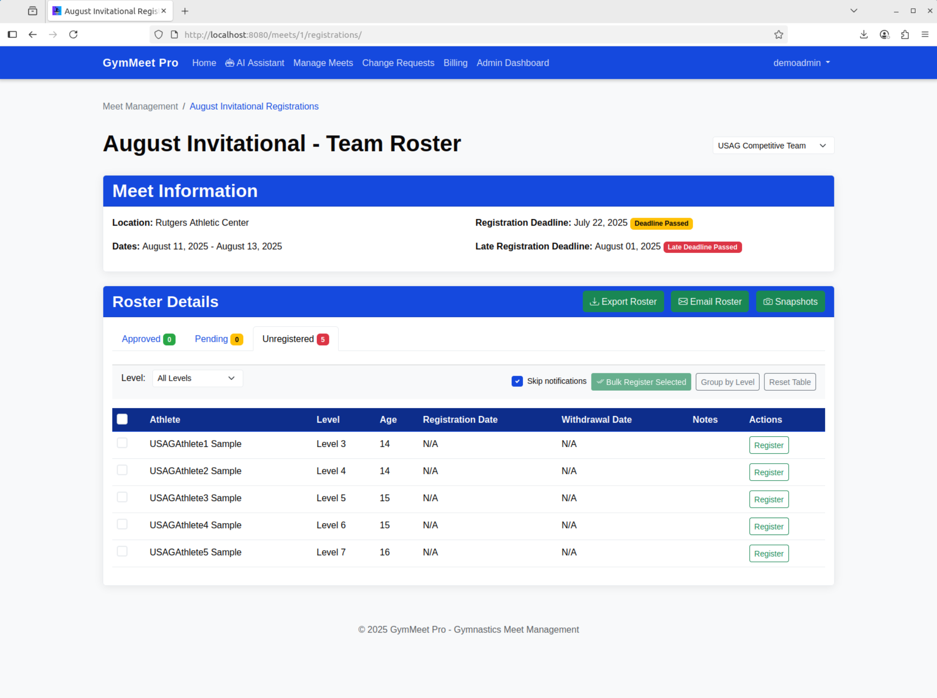Register USAGAthlete1 Sample
The height and width of the screenshot is (698, 937).
769,445
